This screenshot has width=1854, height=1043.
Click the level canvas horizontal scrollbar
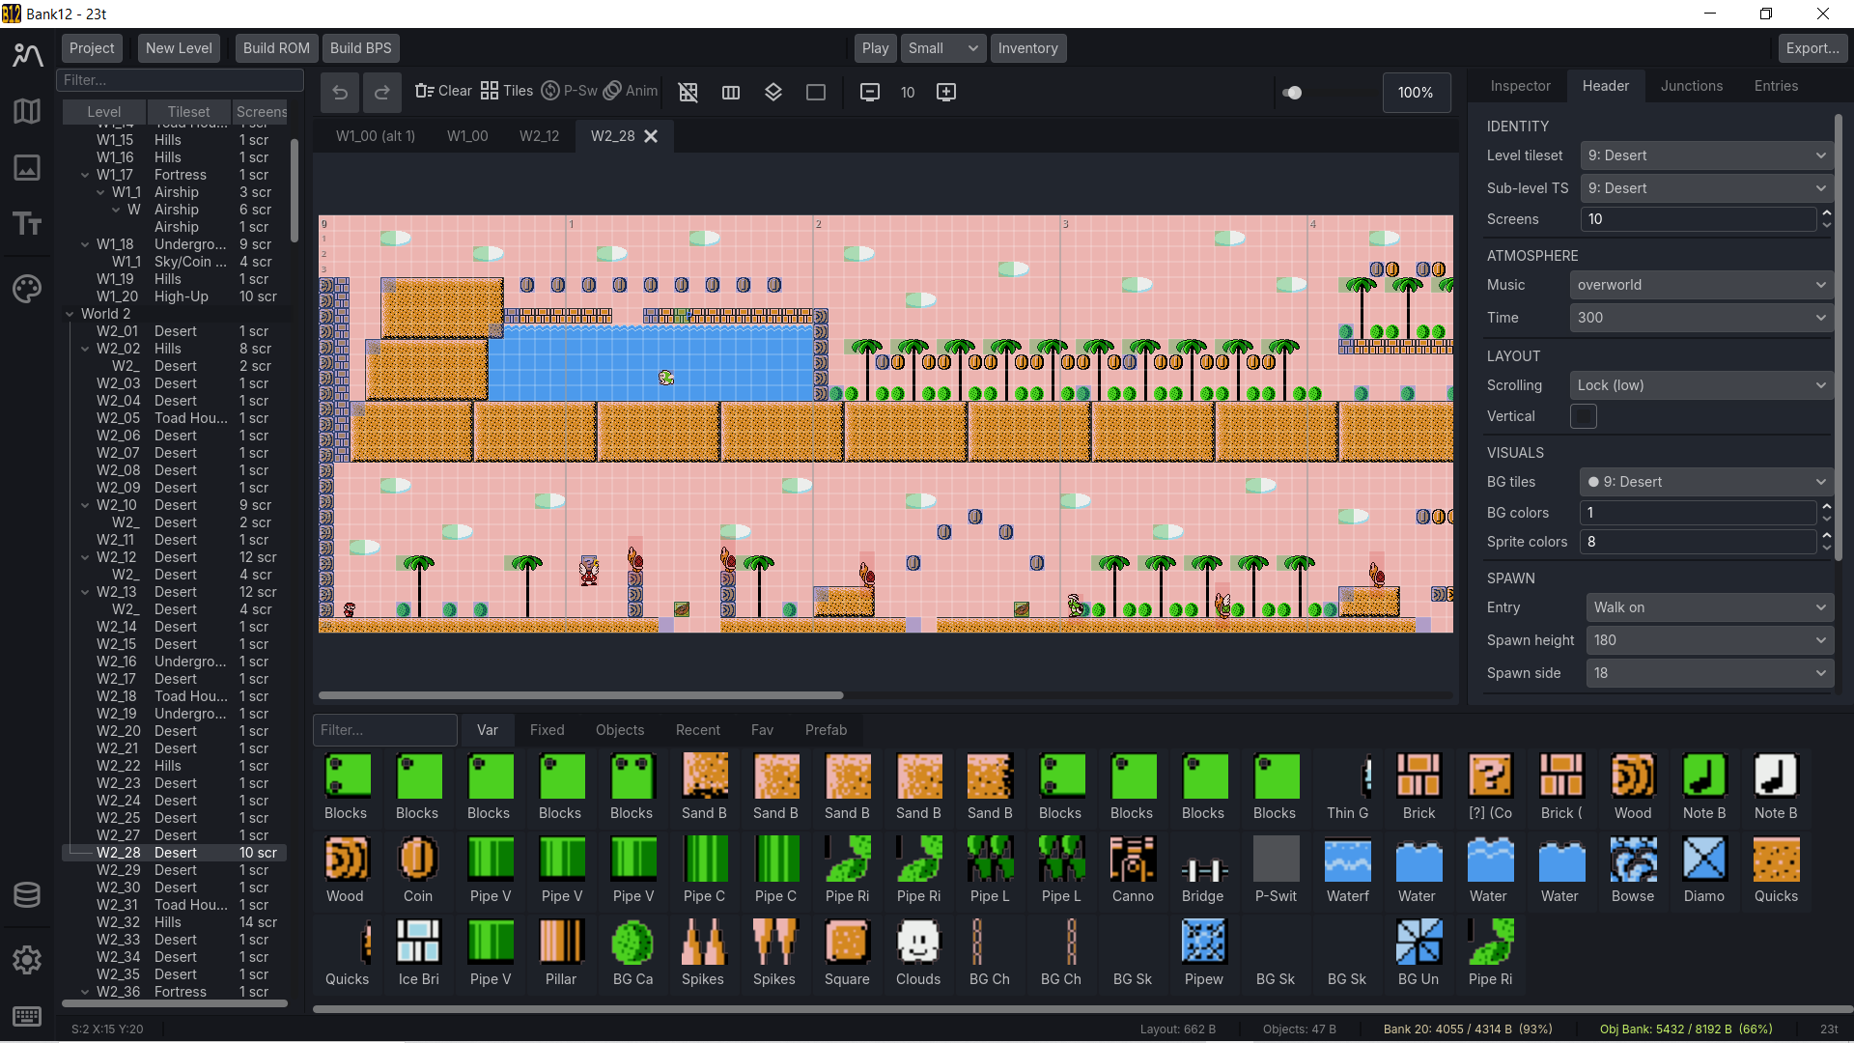coord(580,695)
